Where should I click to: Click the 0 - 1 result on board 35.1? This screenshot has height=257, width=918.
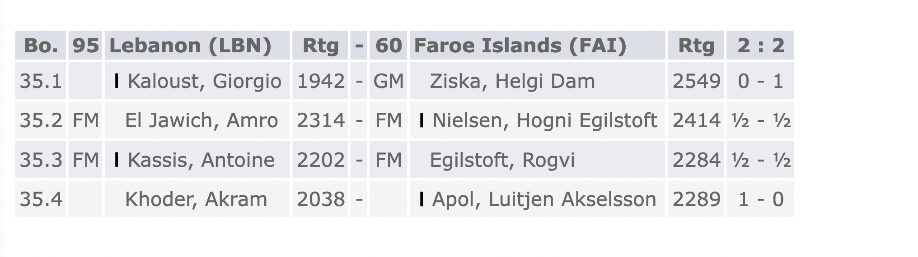[760, 82]
